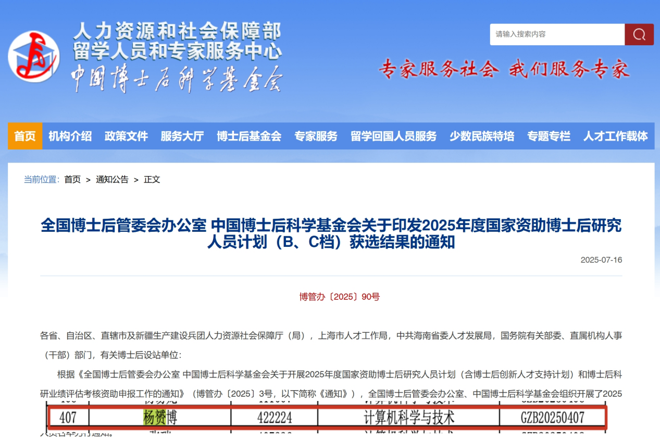660x438 pixels.
Task: Follow the 首页 breadcrumb link
Action: coord(72,180)
